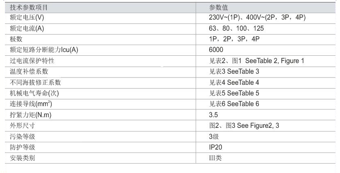Select the 额定短路分断能力Icu(A) label

point(44,50)
